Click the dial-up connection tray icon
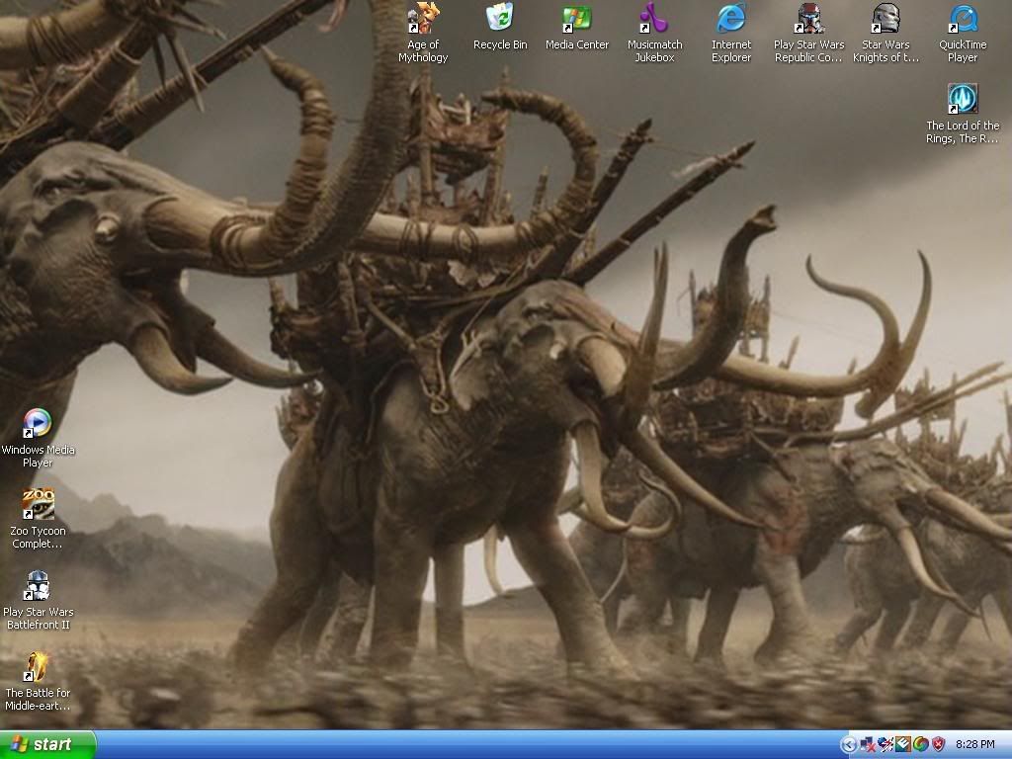This screenshot has height=759, width=1012. click(885, 745)
